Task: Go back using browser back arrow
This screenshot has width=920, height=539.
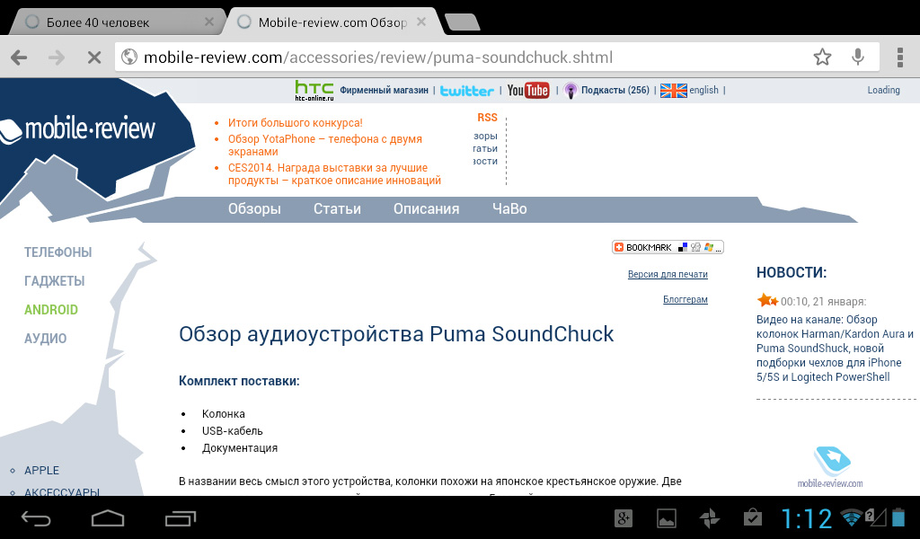Action: [x=19, y=57]
